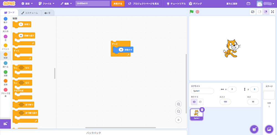Click the 向き direction field showing 90

pyautogui.click(x=253, y=102)
